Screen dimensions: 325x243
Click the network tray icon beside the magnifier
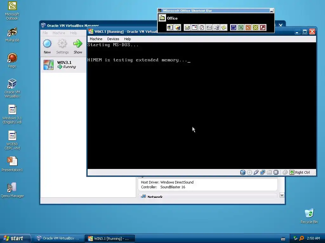tap(295, 238)
